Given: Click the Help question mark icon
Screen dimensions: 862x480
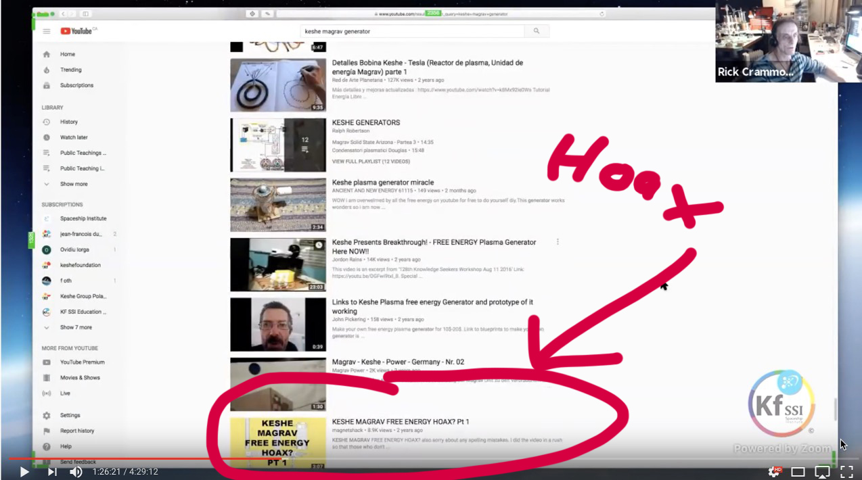Looking at the screenshot, I should point(47,446).
